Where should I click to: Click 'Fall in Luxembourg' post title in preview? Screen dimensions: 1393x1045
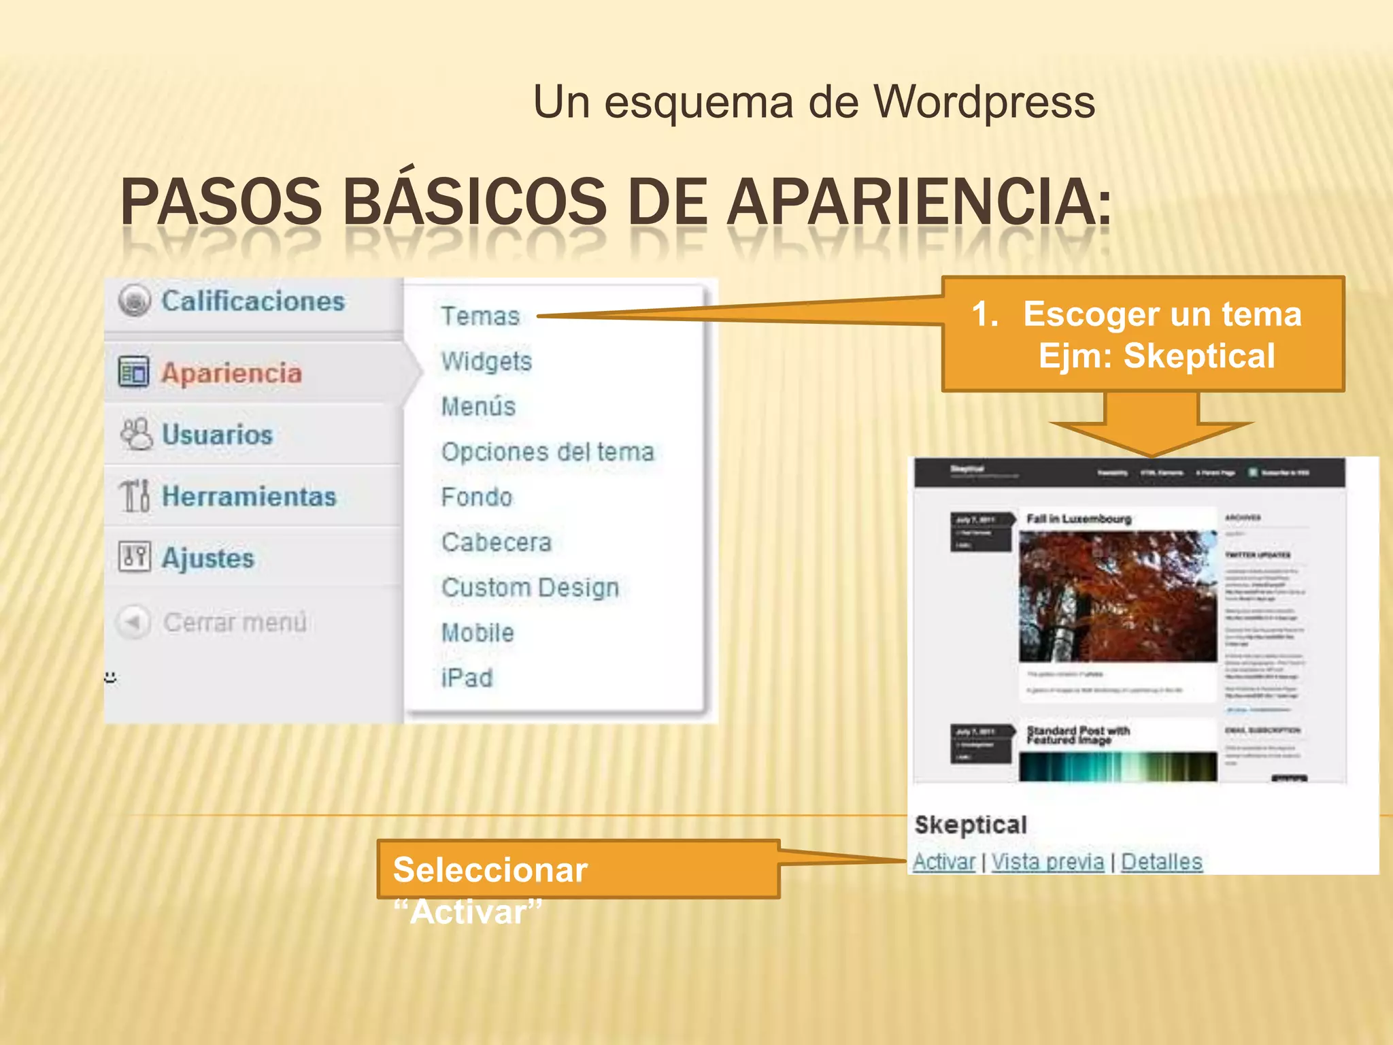[x=1079, y=518]
